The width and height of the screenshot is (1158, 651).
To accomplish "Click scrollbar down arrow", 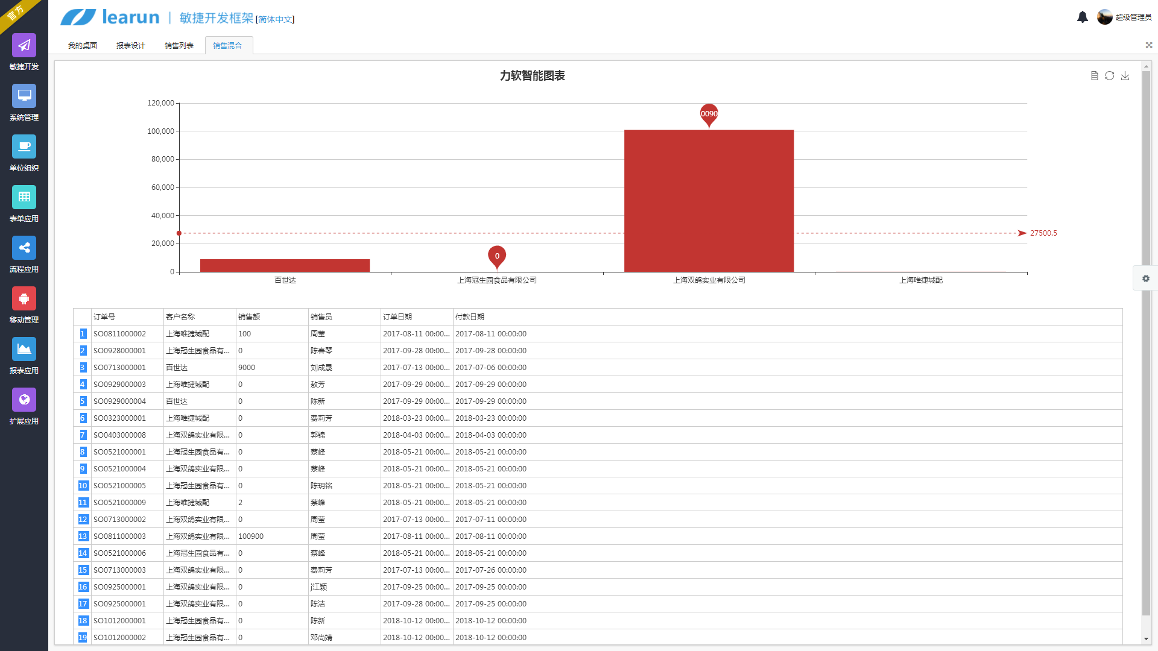I will (1147, 639).
